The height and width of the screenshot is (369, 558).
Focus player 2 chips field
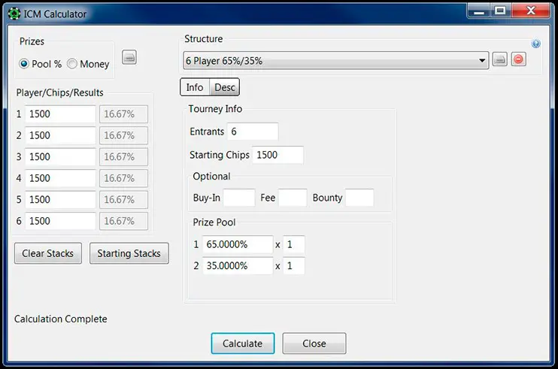pyautogui.click(x=60, y=135)
